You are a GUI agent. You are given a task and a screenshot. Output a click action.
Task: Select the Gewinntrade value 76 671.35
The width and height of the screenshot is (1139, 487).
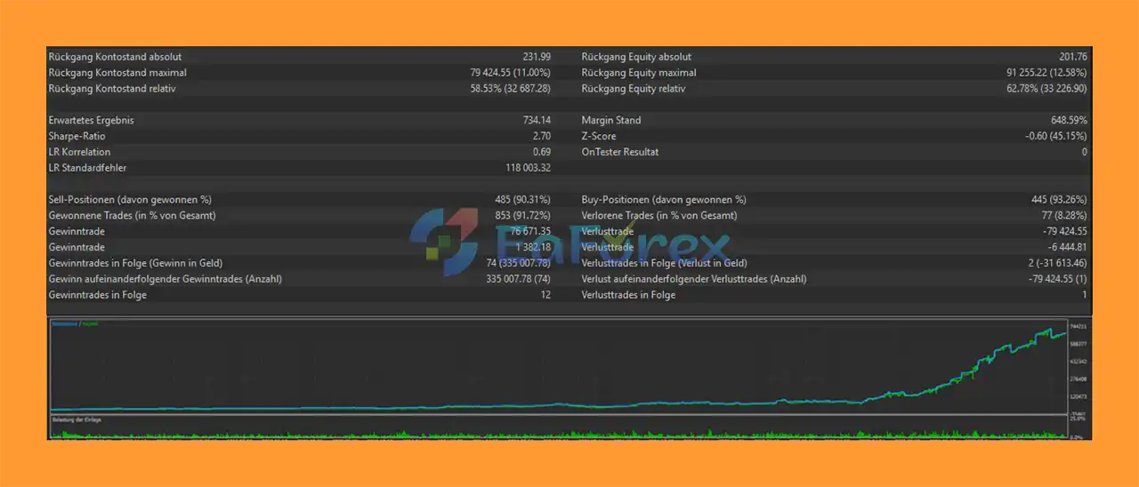click(530, 231)
